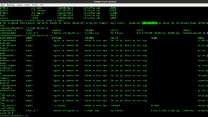Click container ID 8d7692dd8e02
This screenshot has height=117, width=208.
(x=8, y=91)
